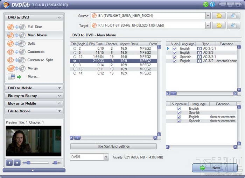Click the preview video thumbnail
The image size is (245, 178).
34,141
